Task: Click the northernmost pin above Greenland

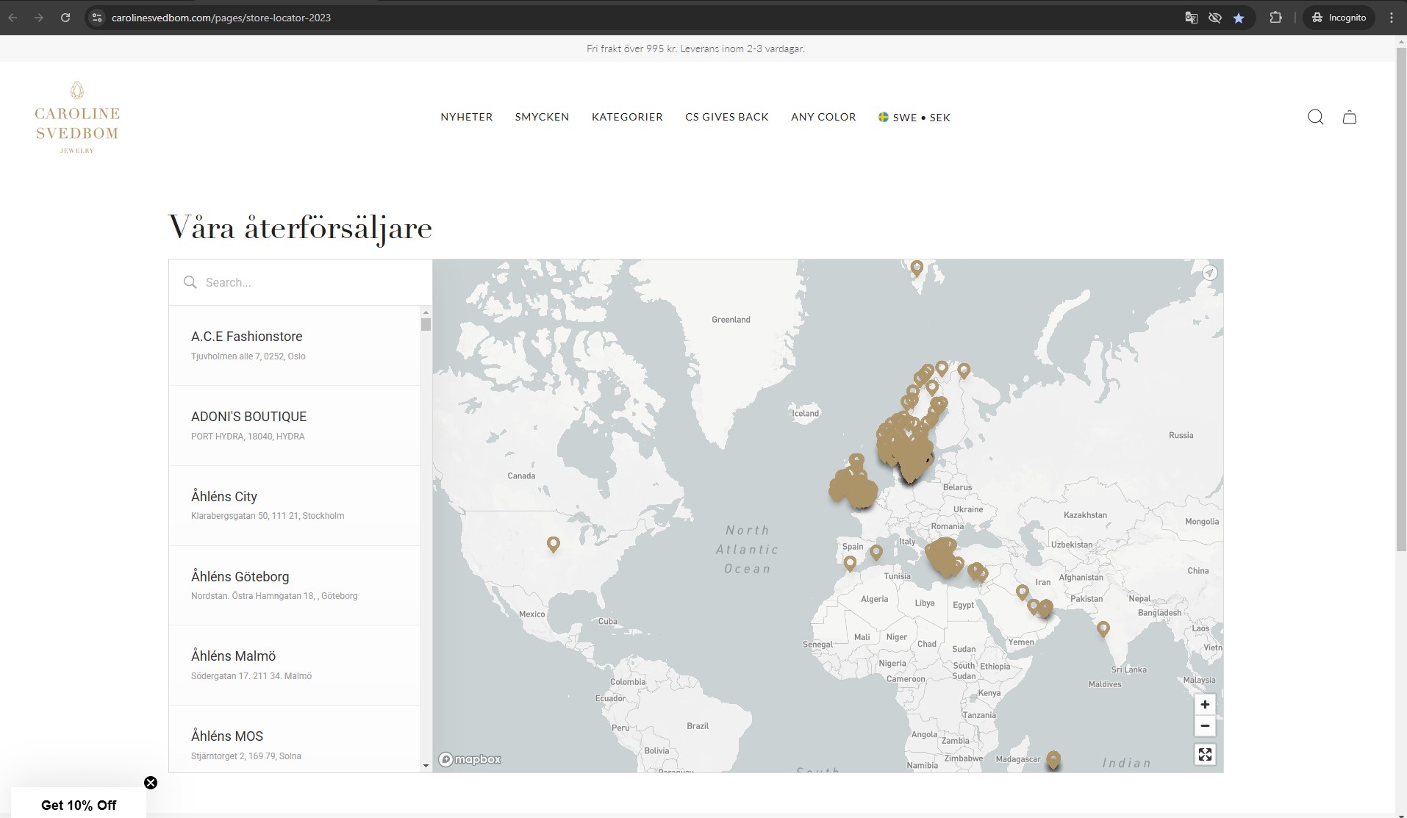Action: click(x=917, y=268)
